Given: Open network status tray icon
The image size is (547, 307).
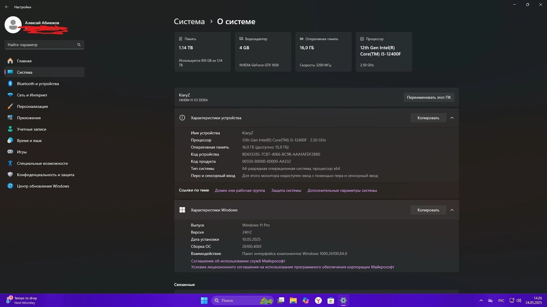Looking at the screenshot, I should (512, 300).
